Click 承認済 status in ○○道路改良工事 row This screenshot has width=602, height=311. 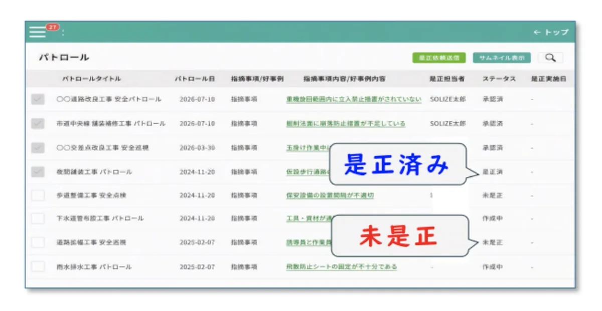pos(493,99)
